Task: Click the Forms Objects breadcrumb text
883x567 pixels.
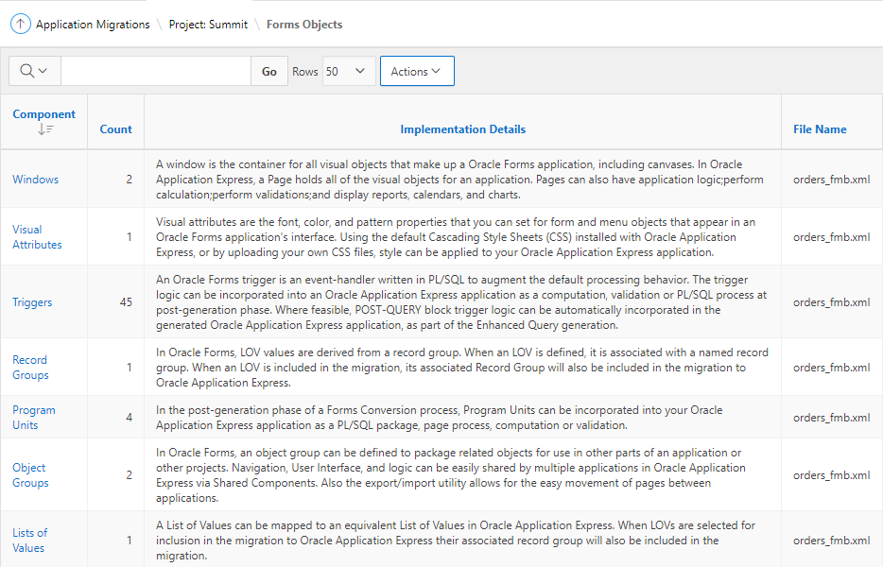Action: click(304, 25)
